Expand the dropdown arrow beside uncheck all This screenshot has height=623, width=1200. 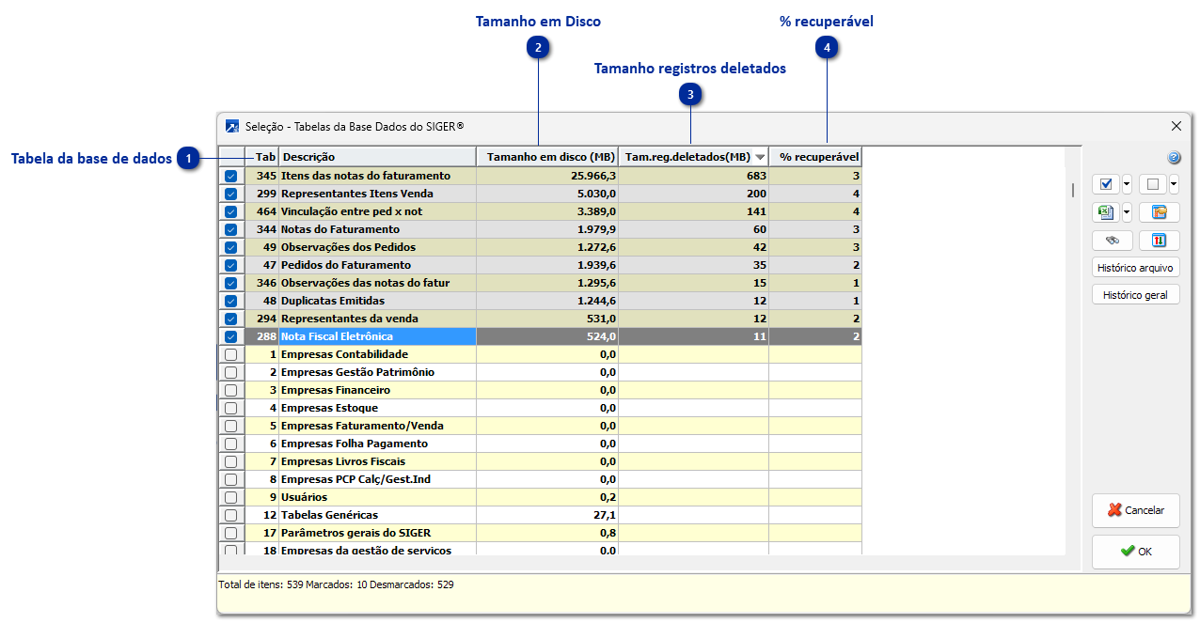coord(1174,184)
